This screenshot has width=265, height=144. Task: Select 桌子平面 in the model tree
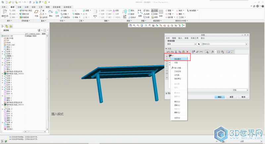(x=10, y=38)
